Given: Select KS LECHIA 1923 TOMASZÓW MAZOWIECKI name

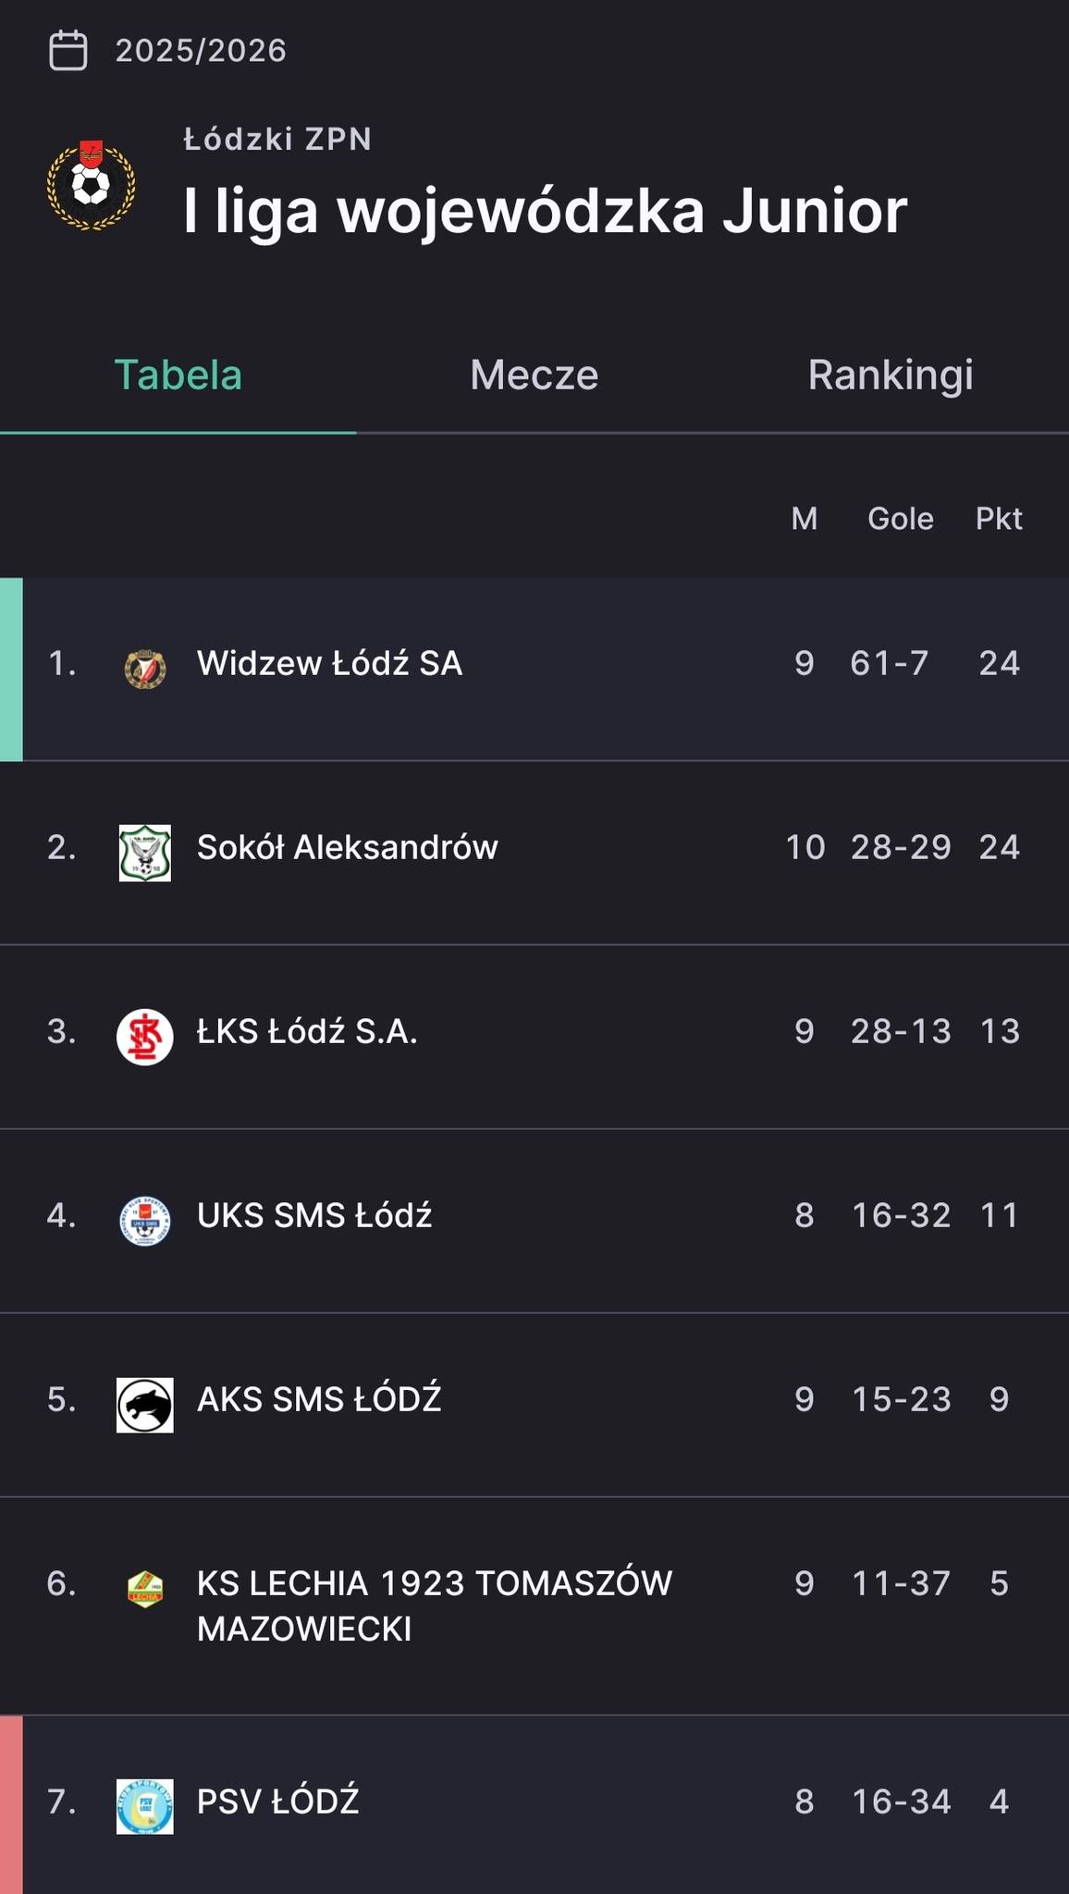Looking at the screenshot, I should (434, 1605).
